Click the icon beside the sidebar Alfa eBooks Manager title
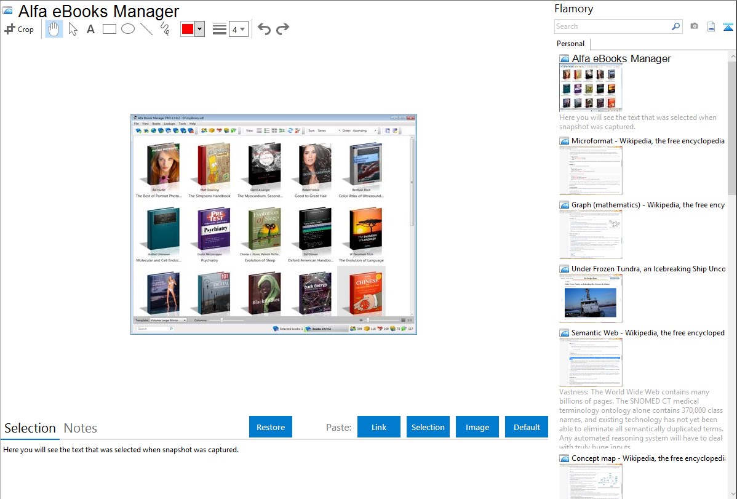 (564, 59)
